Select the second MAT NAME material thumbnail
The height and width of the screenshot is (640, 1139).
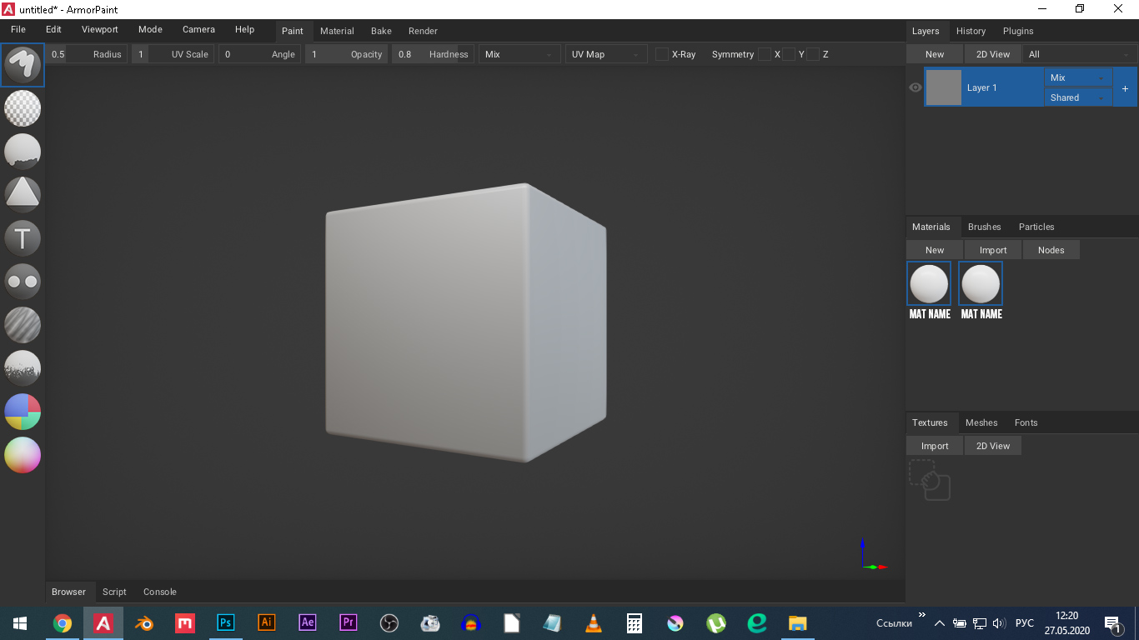click(x=981, y=284)
